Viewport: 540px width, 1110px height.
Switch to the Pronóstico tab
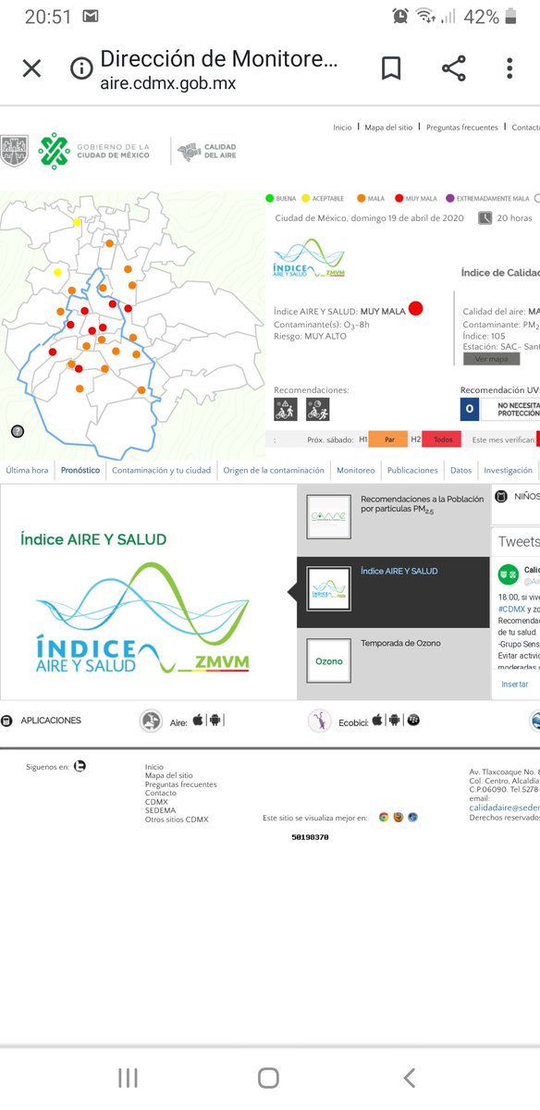coord(80,471)
